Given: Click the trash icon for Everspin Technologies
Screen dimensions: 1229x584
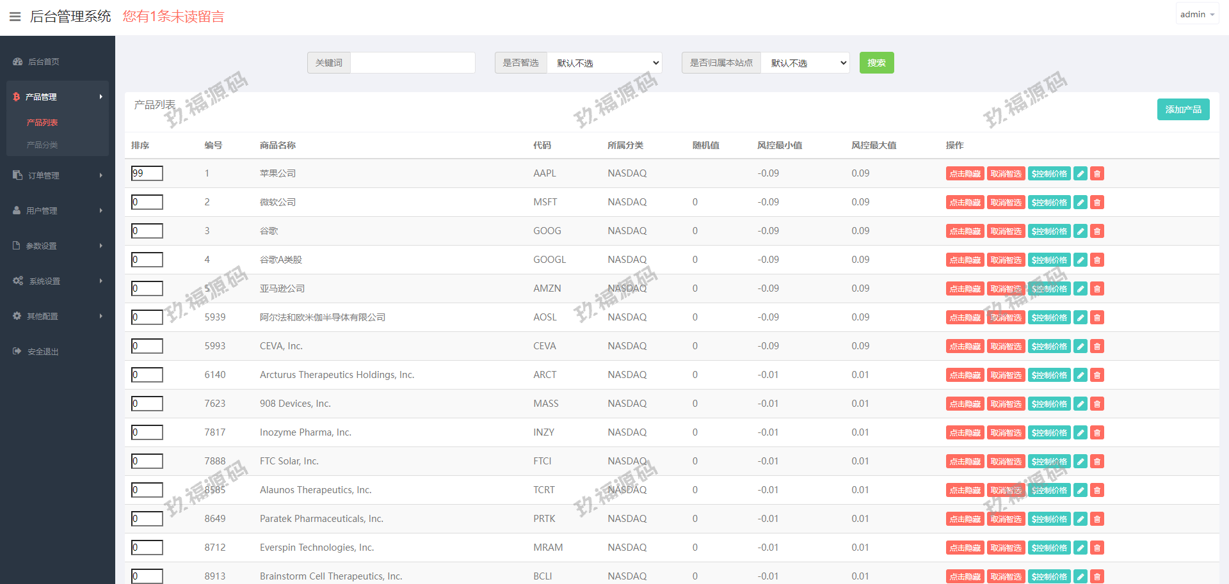Looking at the screenshot, I should (1096, 548).
